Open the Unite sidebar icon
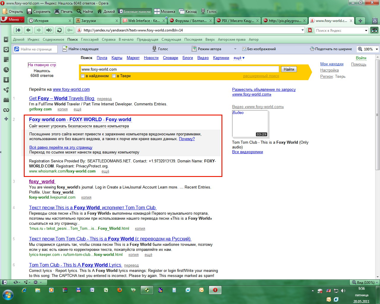Image resolution: width=380 pixels, height=304 pixels. pos(6,90)
